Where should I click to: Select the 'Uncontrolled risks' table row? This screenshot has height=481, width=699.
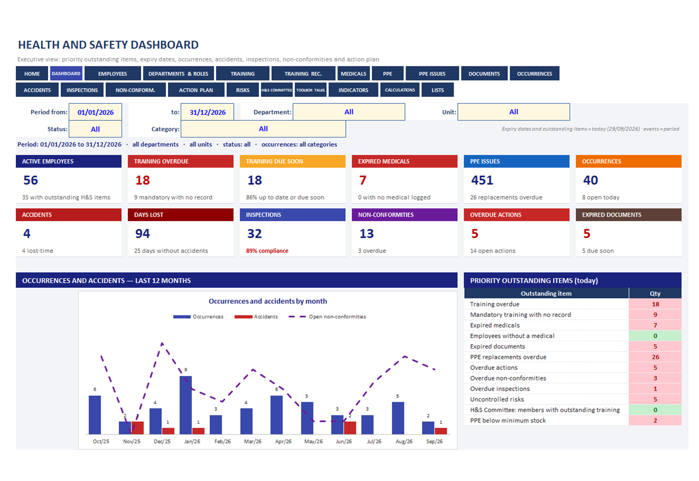coord(573,400)
